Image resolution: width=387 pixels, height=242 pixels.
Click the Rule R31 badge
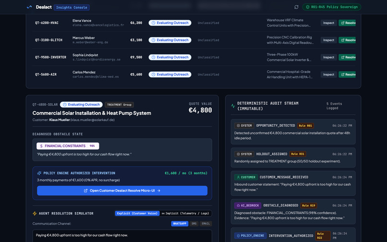298,154
